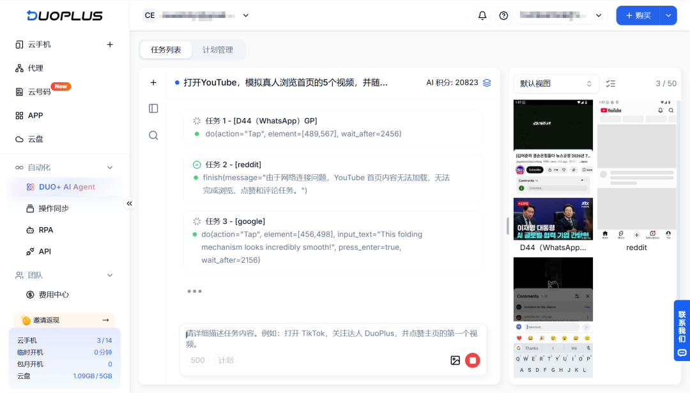Click the 500 tag below input
The image size is (690, 393).
(197, 360)
